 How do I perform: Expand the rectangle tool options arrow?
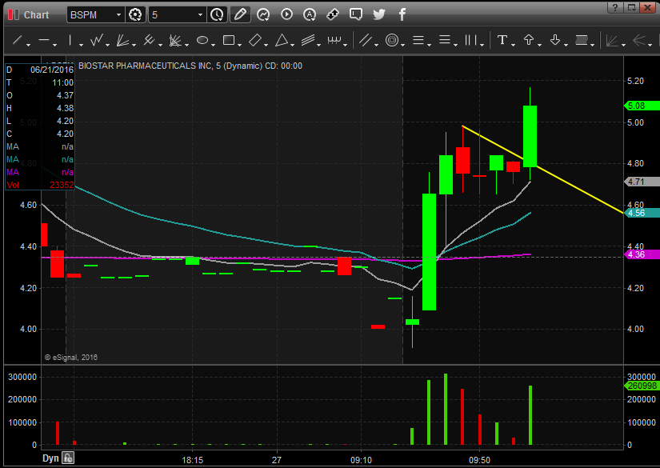tap(239, 45)
